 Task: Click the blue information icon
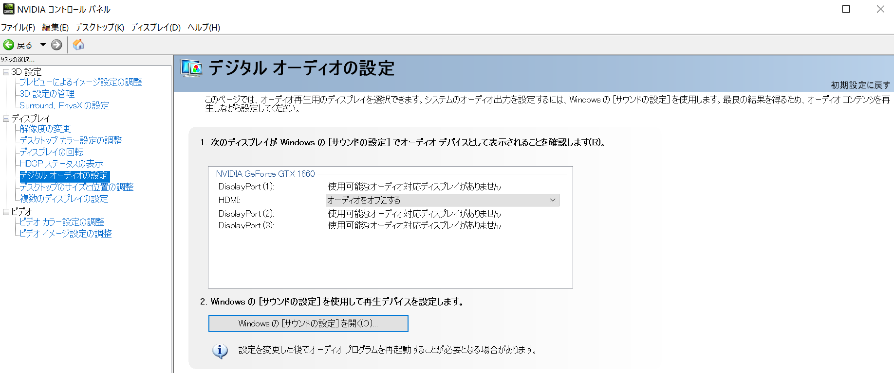[220, 351]
